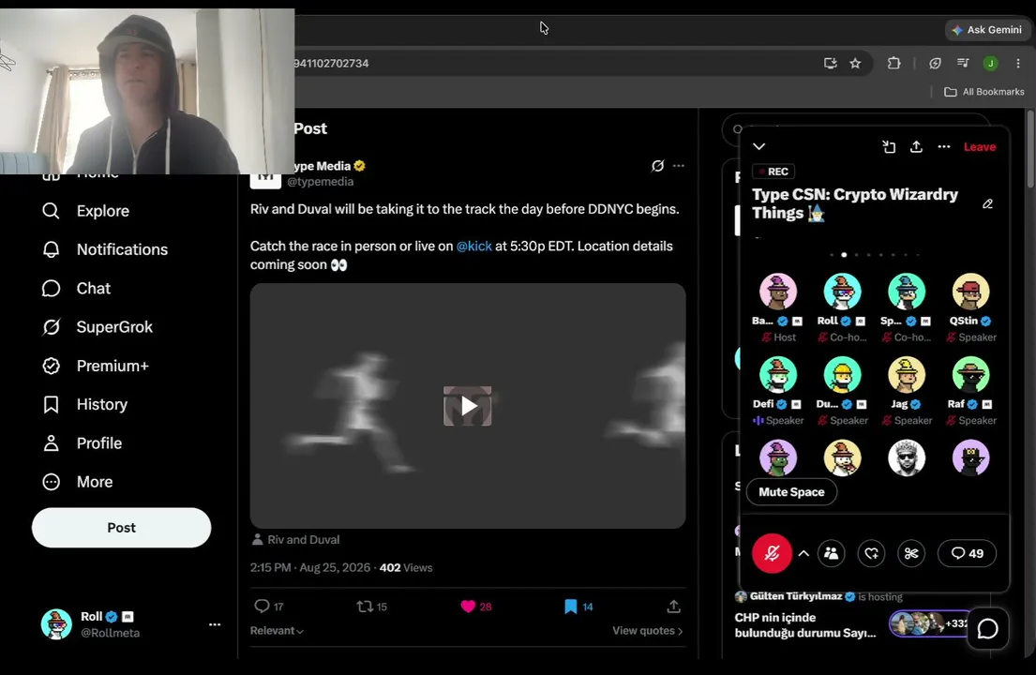This screenshot has height=675, width=1036.
Task: Click the Grok icon on the post
Action: [657, 166]
